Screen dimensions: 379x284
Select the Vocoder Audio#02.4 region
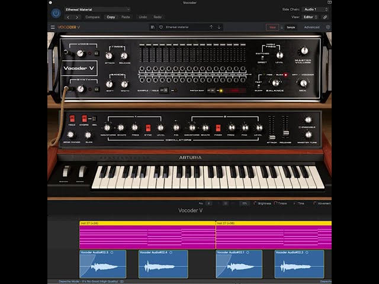(163, 264)
